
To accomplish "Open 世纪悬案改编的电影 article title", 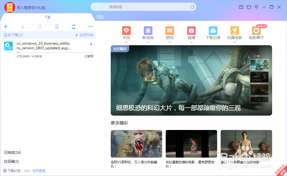I will (190, 164).
